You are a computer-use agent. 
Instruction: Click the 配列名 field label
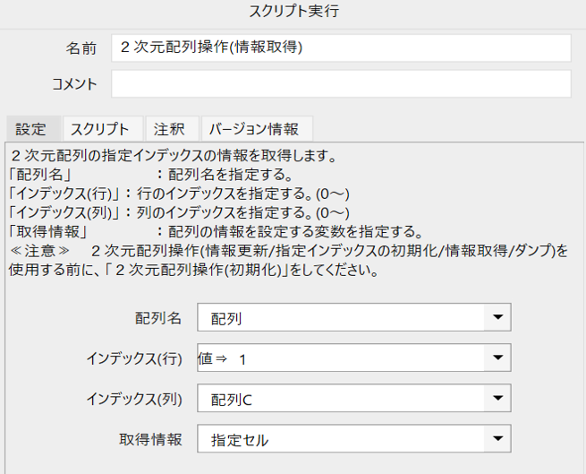[x=158, y=318]
